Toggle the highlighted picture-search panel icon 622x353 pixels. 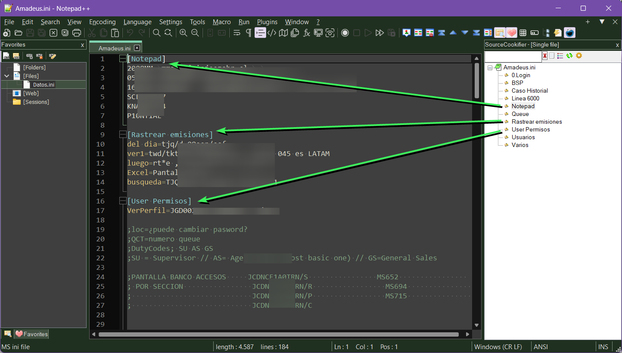click(500, 33)
